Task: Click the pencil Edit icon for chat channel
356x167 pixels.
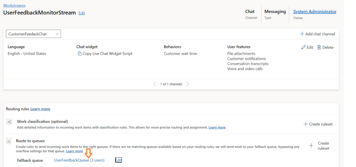Action: pyautogui.click(x=303, y=47)
